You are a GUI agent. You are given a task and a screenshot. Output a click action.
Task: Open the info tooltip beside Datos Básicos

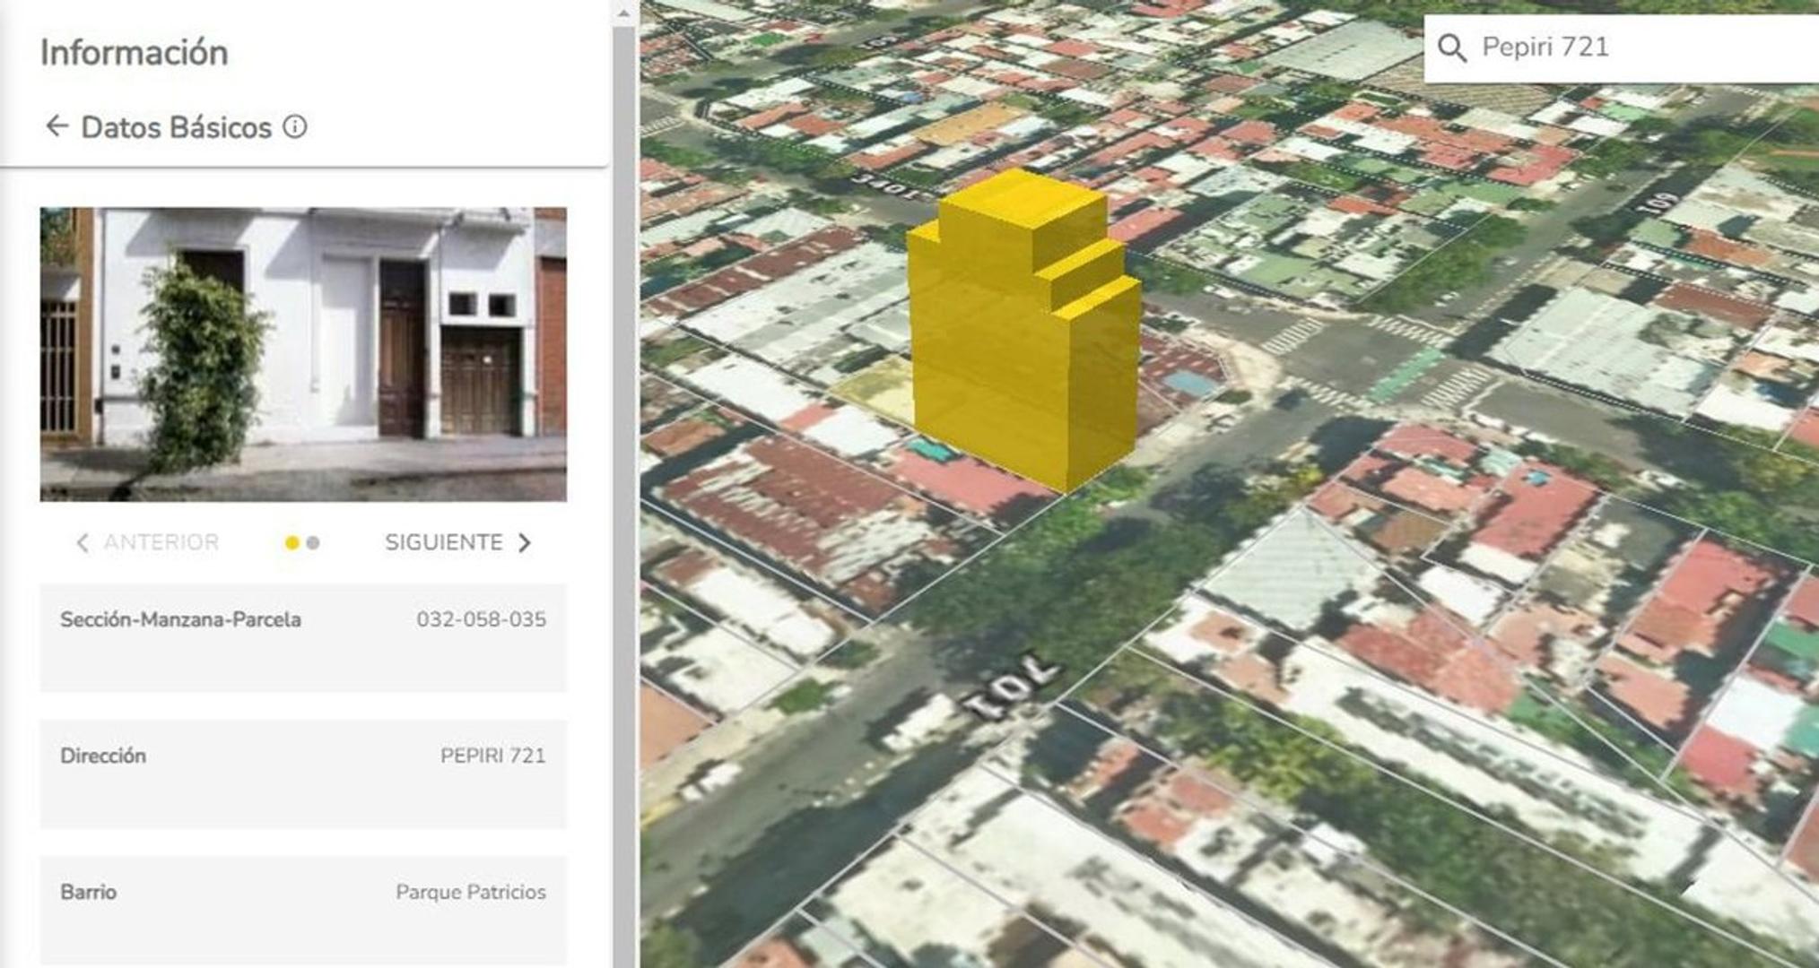[x=293, y=127]
